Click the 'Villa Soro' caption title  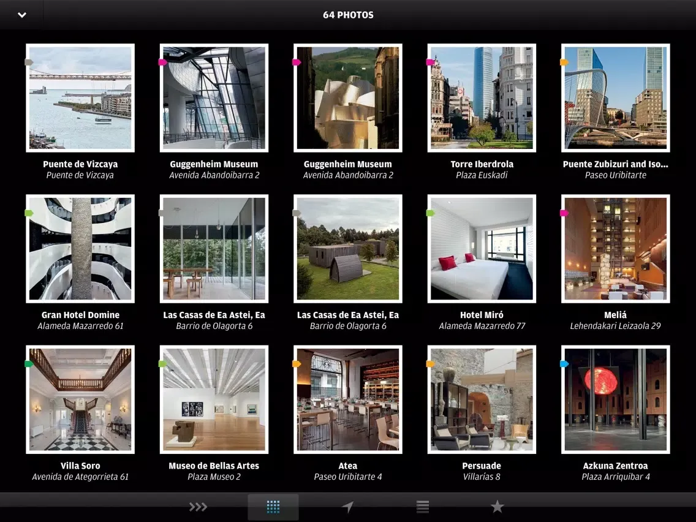[x=80, y=466]
